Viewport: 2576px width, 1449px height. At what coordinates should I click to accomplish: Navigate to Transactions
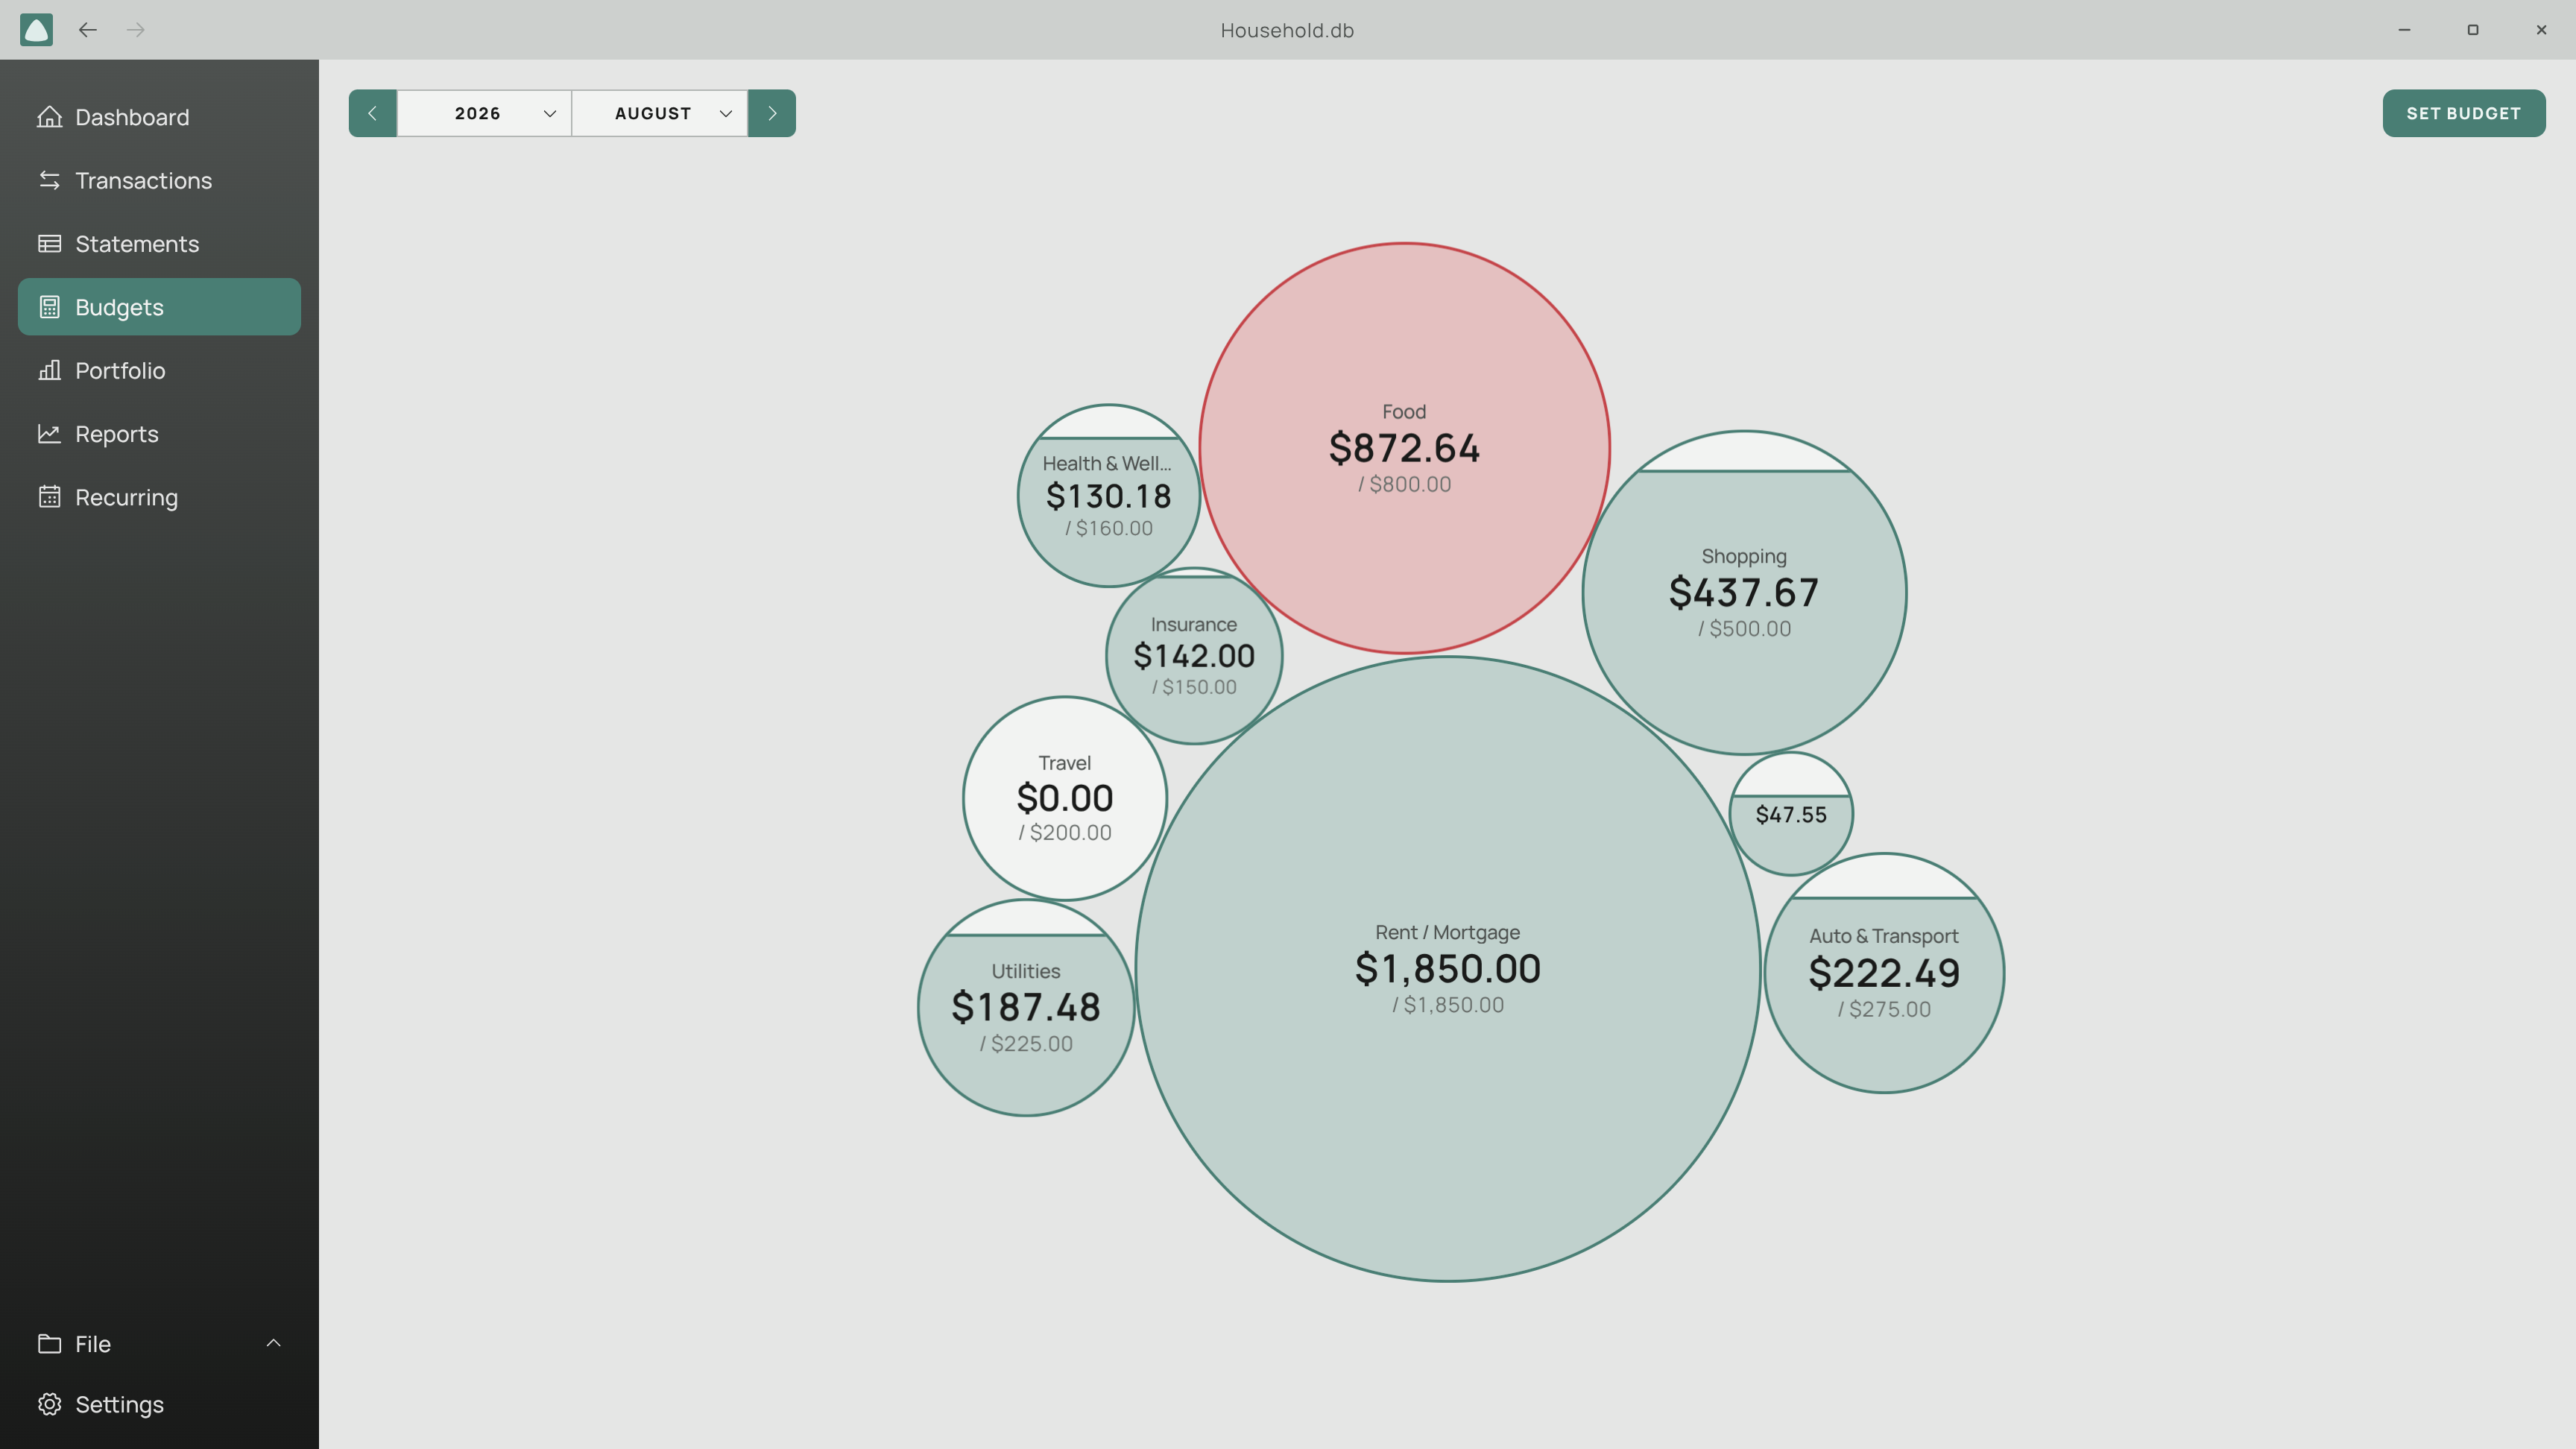coord(160,180)
